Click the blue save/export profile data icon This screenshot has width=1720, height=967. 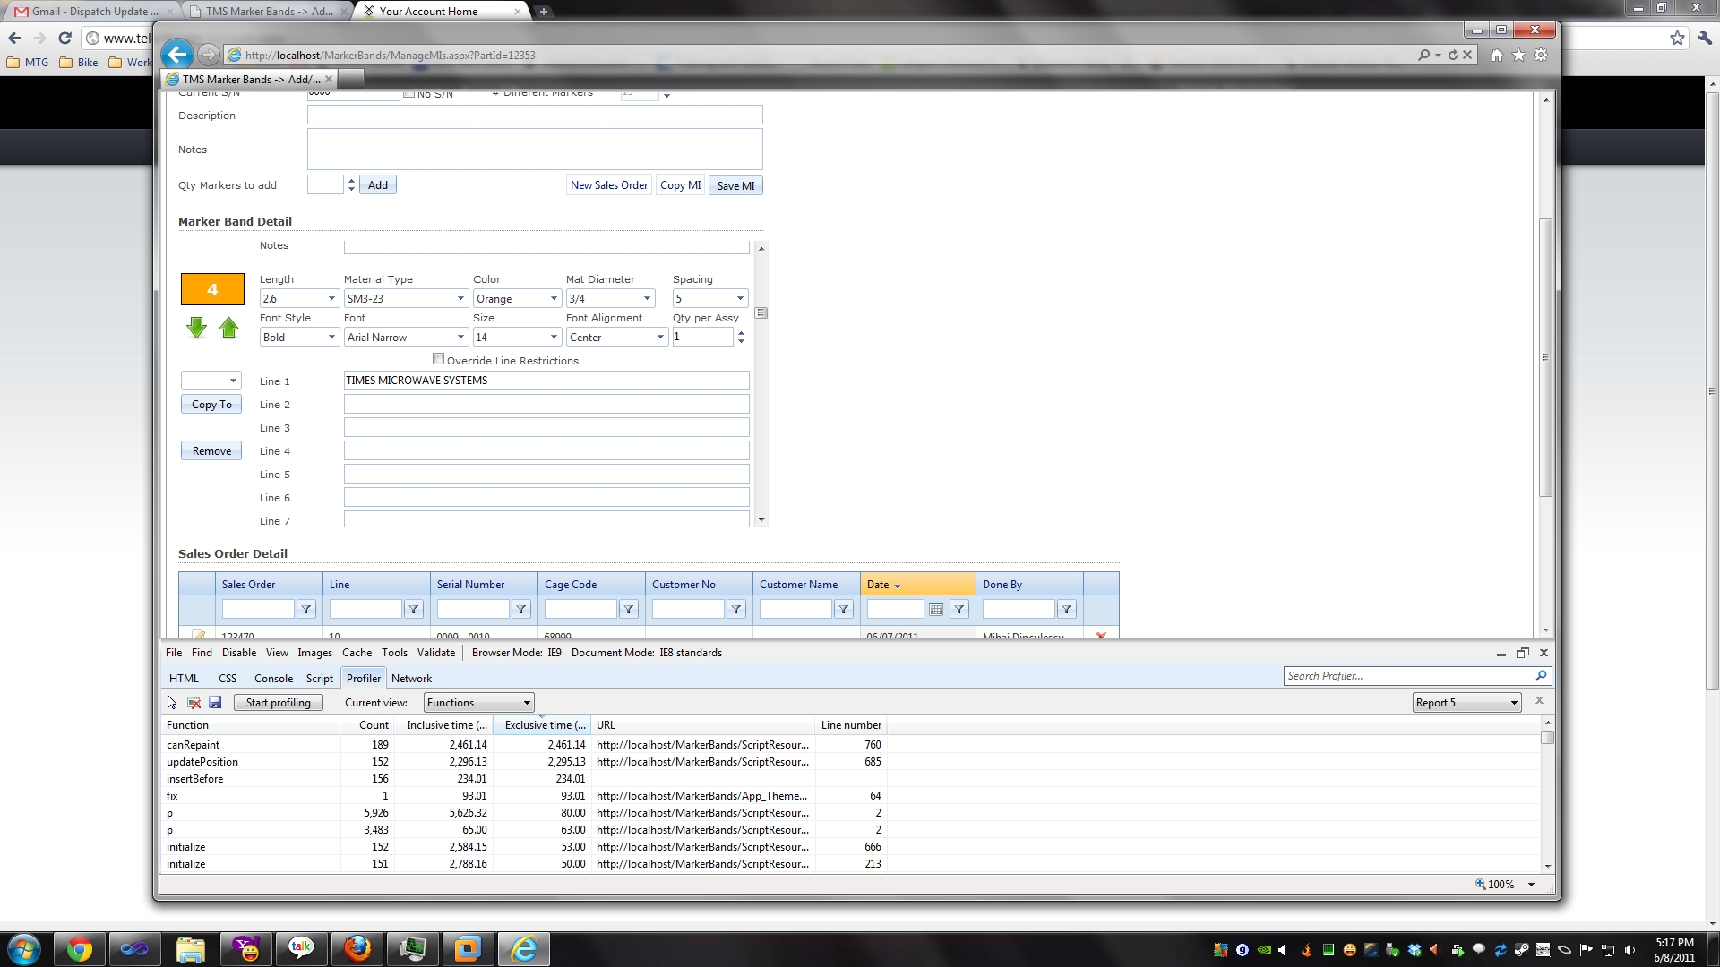tap(215, 703)
